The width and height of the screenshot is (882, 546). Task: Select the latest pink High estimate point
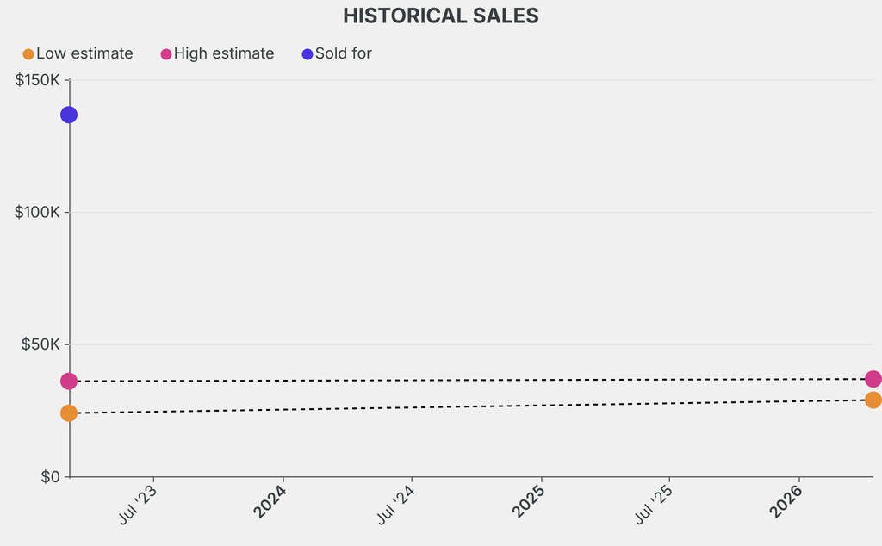[x=873, y=379]
